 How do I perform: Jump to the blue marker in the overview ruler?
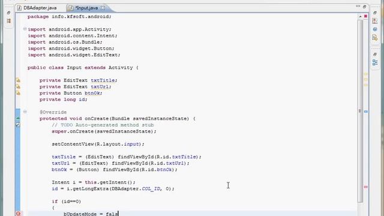click(366, 112)
